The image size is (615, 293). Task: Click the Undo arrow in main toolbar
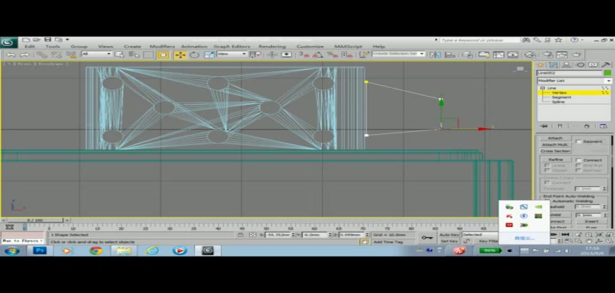[x=13, y=54]
